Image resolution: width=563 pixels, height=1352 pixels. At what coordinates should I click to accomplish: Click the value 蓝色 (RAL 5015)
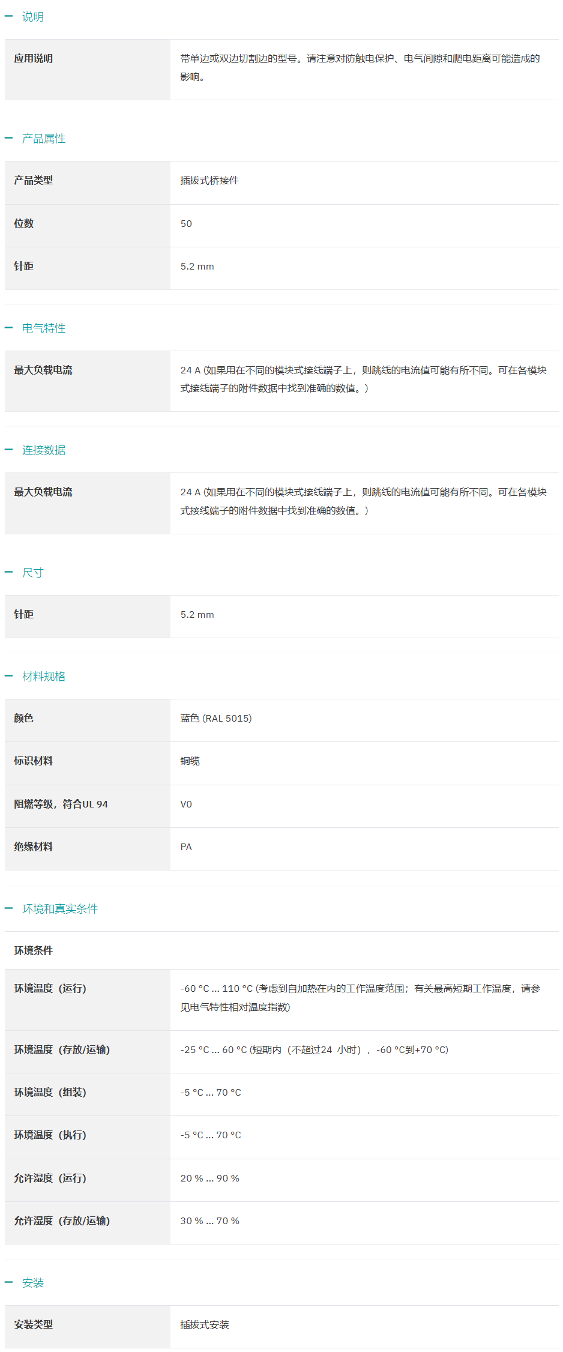pyautogui.click(x=216, y=719)
